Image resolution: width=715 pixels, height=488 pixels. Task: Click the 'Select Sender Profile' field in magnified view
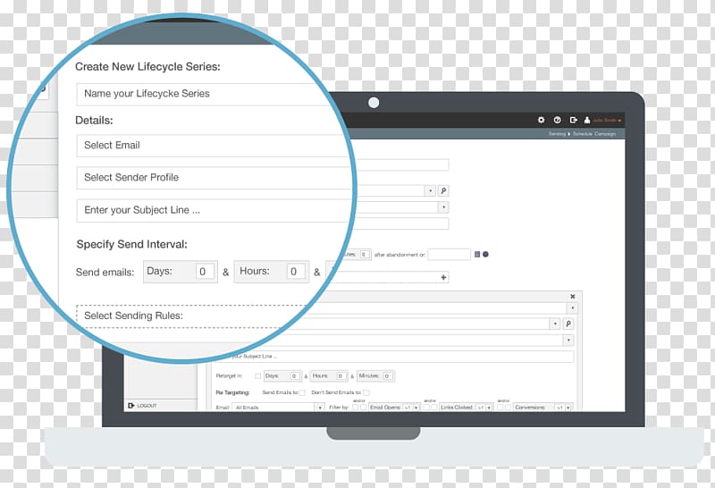pos(214,178)
